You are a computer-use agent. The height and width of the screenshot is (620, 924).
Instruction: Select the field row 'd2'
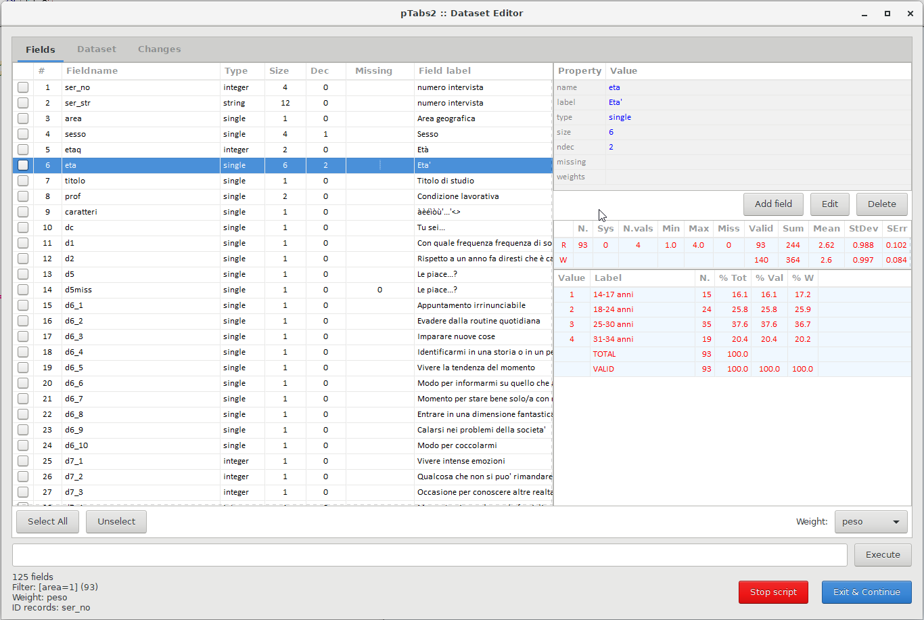283,259
